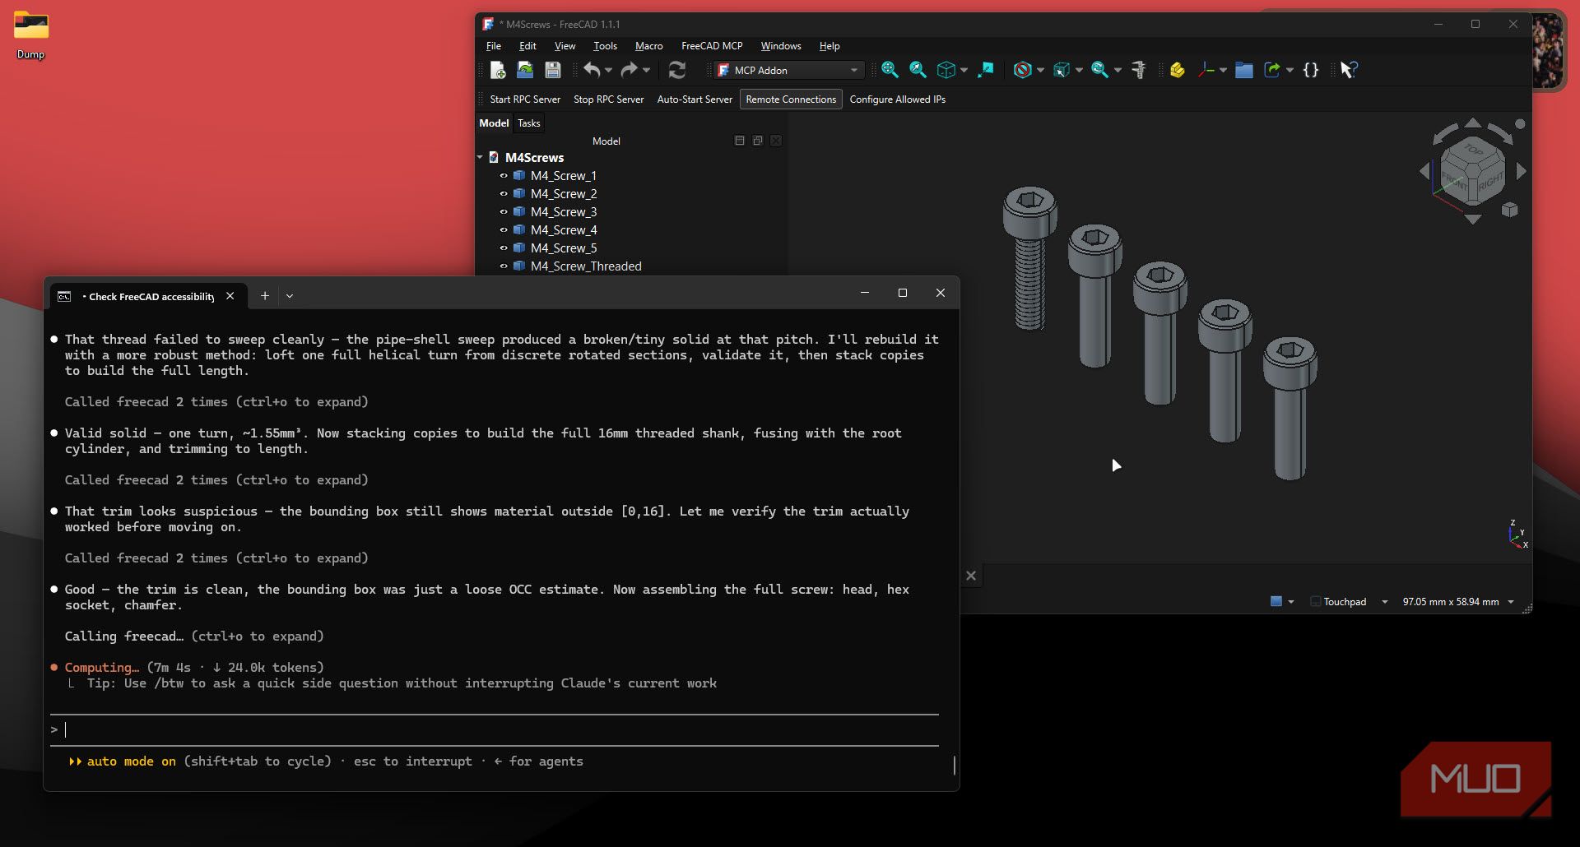Open the View menu
The width and height of the screenshot is (1580, 847).
coord(565,46)
